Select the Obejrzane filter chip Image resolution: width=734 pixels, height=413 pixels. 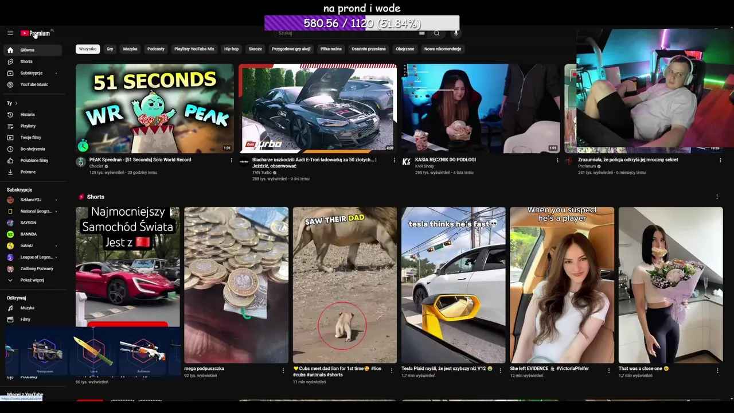click(x=405, y=49)
